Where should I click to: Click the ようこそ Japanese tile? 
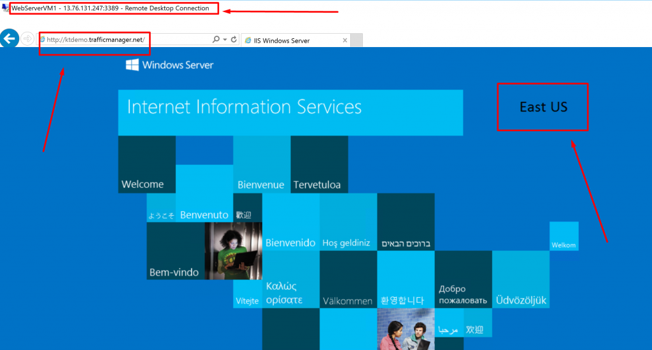coord(161,208)
